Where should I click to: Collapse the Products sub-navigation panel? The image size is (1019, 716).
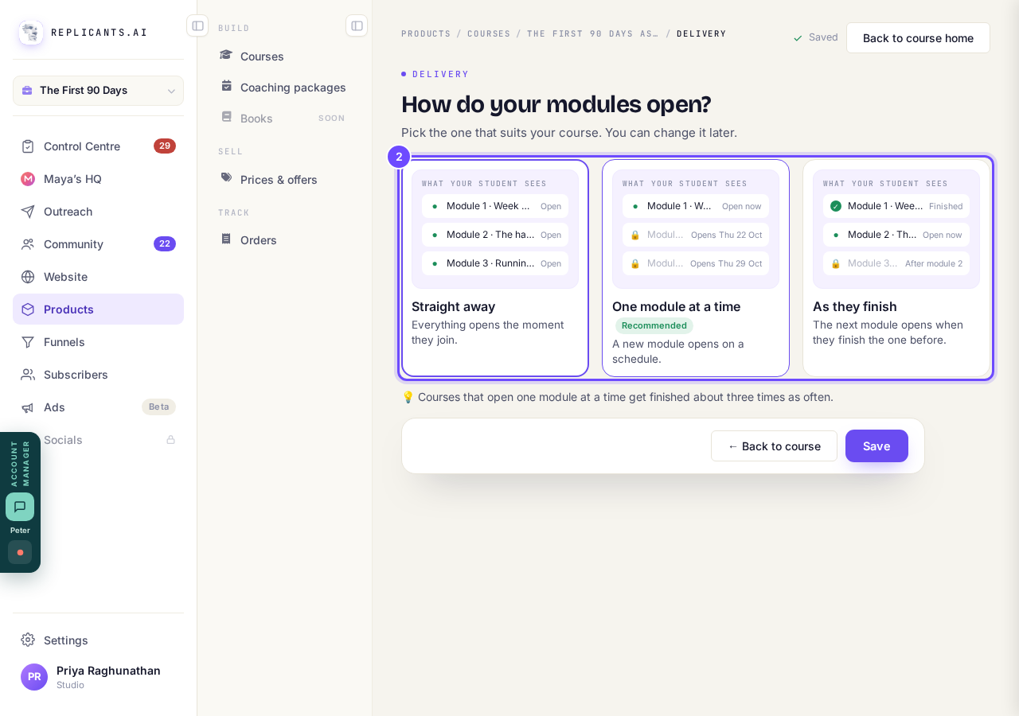click(357, 25)
